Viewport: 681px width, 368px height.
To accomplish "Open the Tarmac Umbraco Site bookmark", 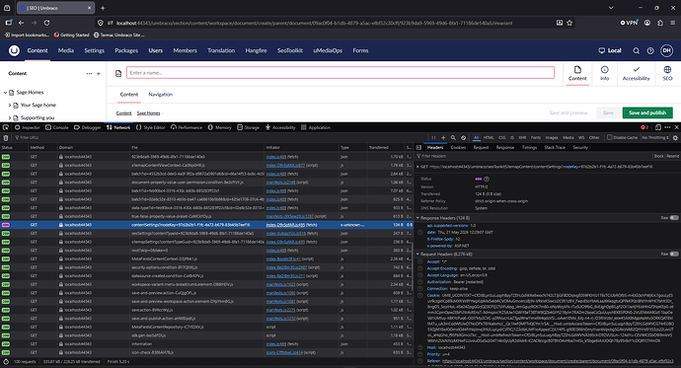I will [118, 35].
